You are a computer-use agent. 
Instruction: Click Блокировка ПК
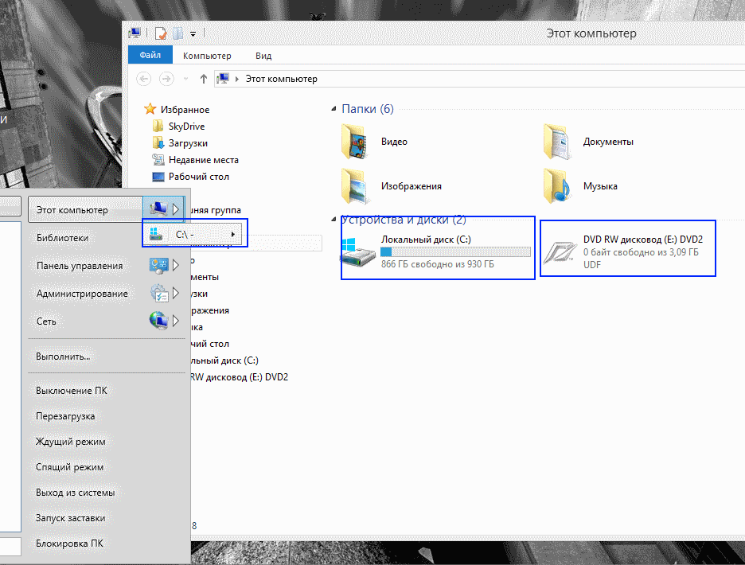(69, 544)
